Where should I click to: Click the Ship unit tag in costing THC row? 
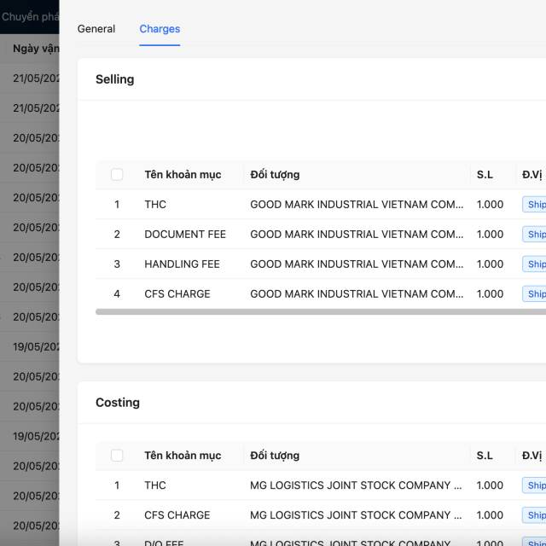[x=534, y=485]
